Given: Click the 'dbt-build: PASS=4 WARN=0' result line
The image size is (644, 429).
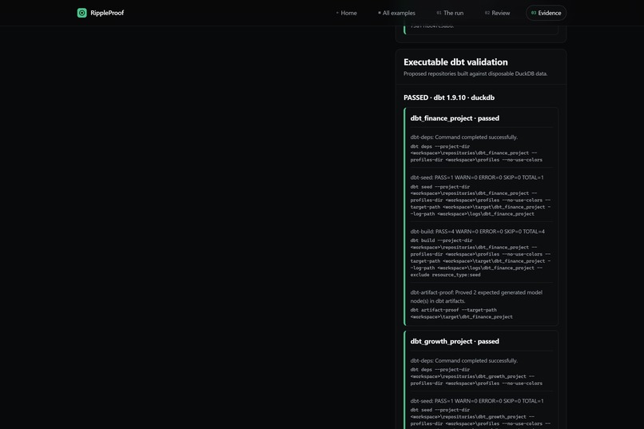Looking at the screenshot, I should click(477, 232).
